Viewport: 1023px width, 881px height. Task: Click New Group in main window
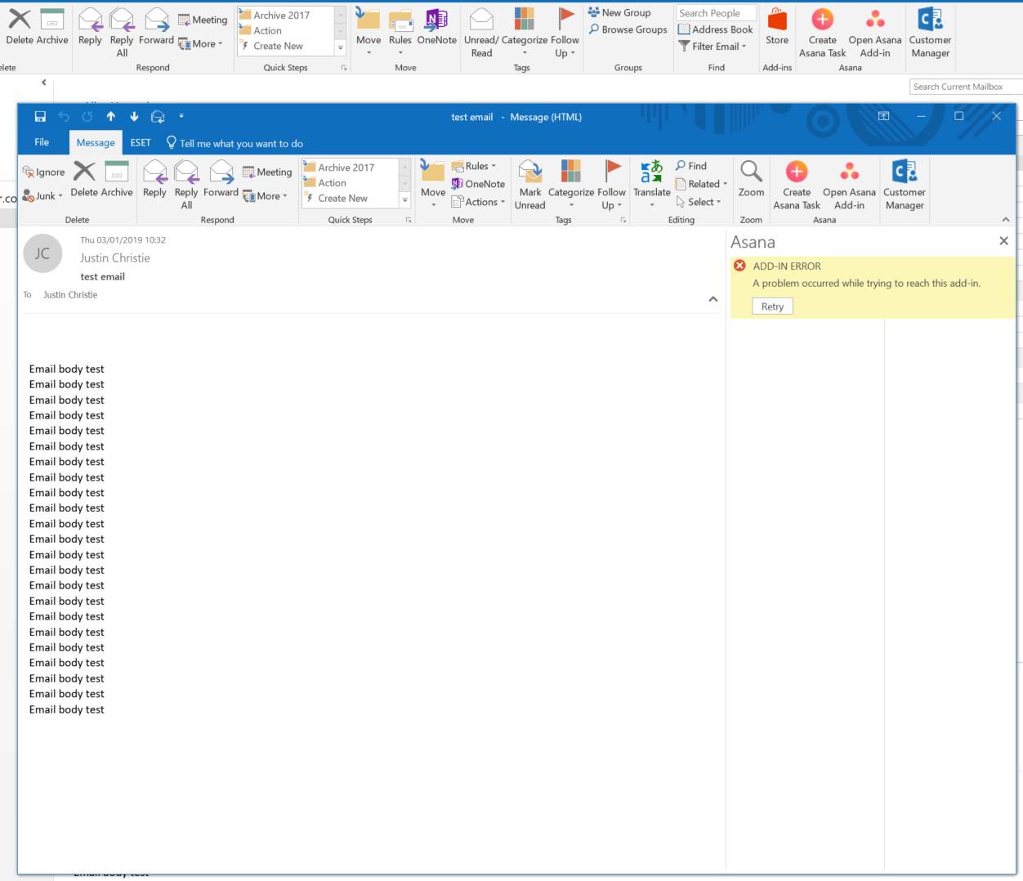[x=619, y=12]
